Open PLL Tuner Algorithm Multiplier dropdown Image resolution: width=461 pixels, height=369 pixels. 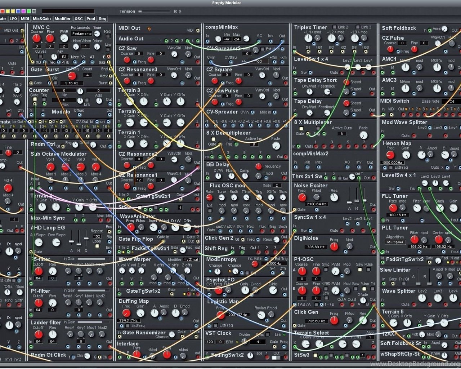point(395,242)
